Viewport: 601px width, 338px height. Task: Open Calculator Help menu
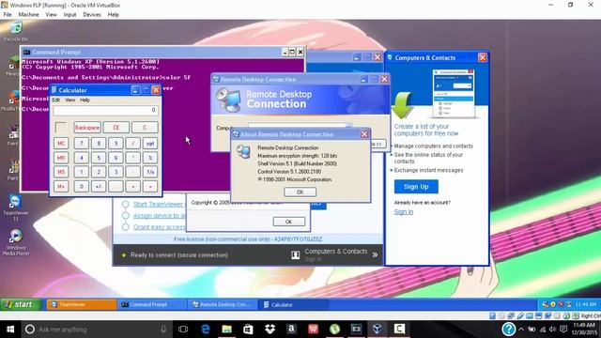[x=85, y=100]
